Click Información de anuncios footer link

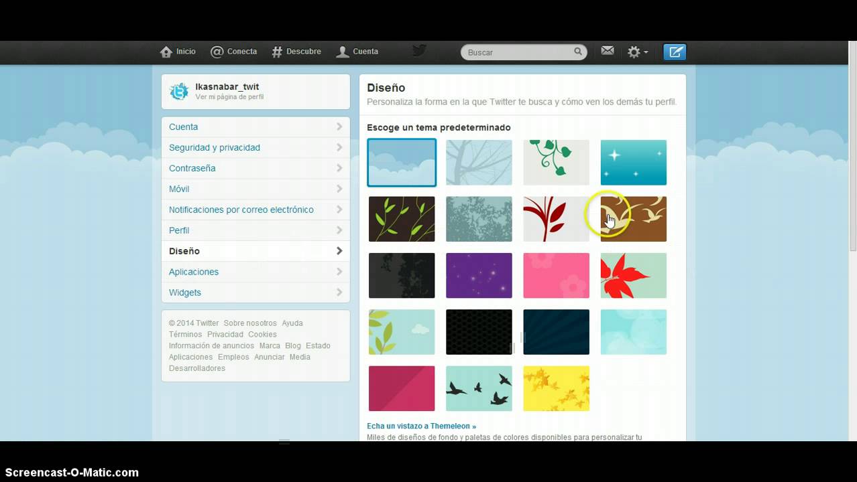pos(211,345)
